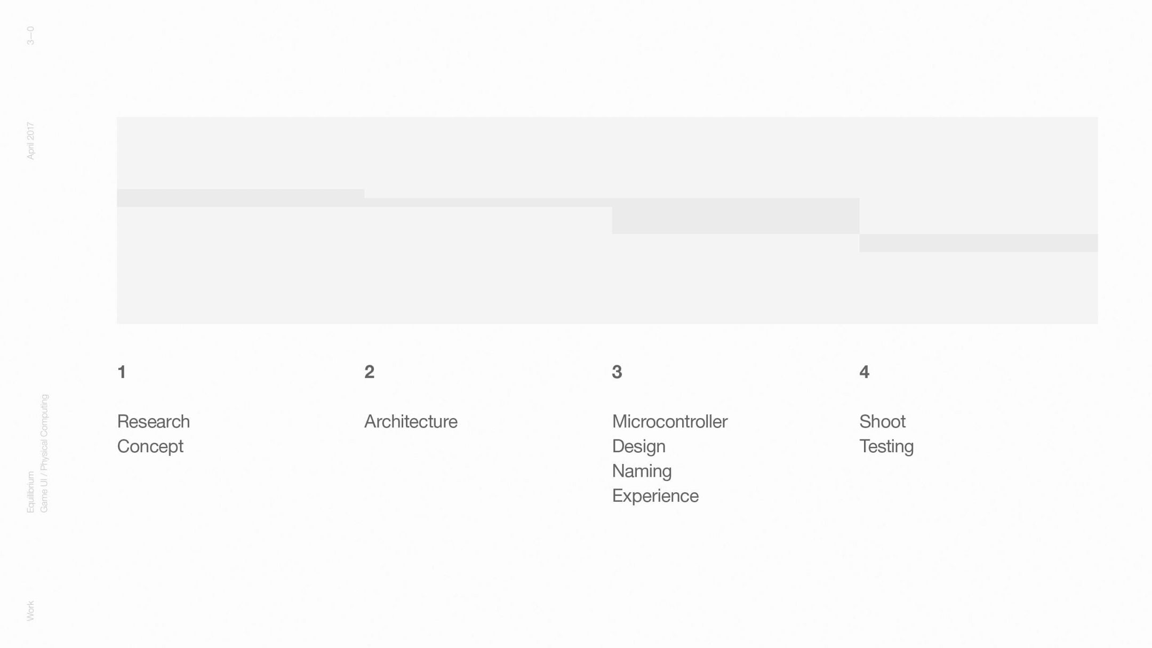The image size is (1152, 648).
Task: Click the "Testing" text item
Action: pyautogui.click(x=886, y=446)
